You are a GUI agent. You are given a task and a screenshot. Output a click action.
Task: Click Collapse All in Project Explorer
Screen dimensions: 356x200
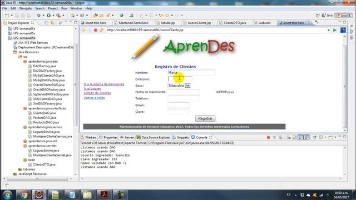[46, 23]
